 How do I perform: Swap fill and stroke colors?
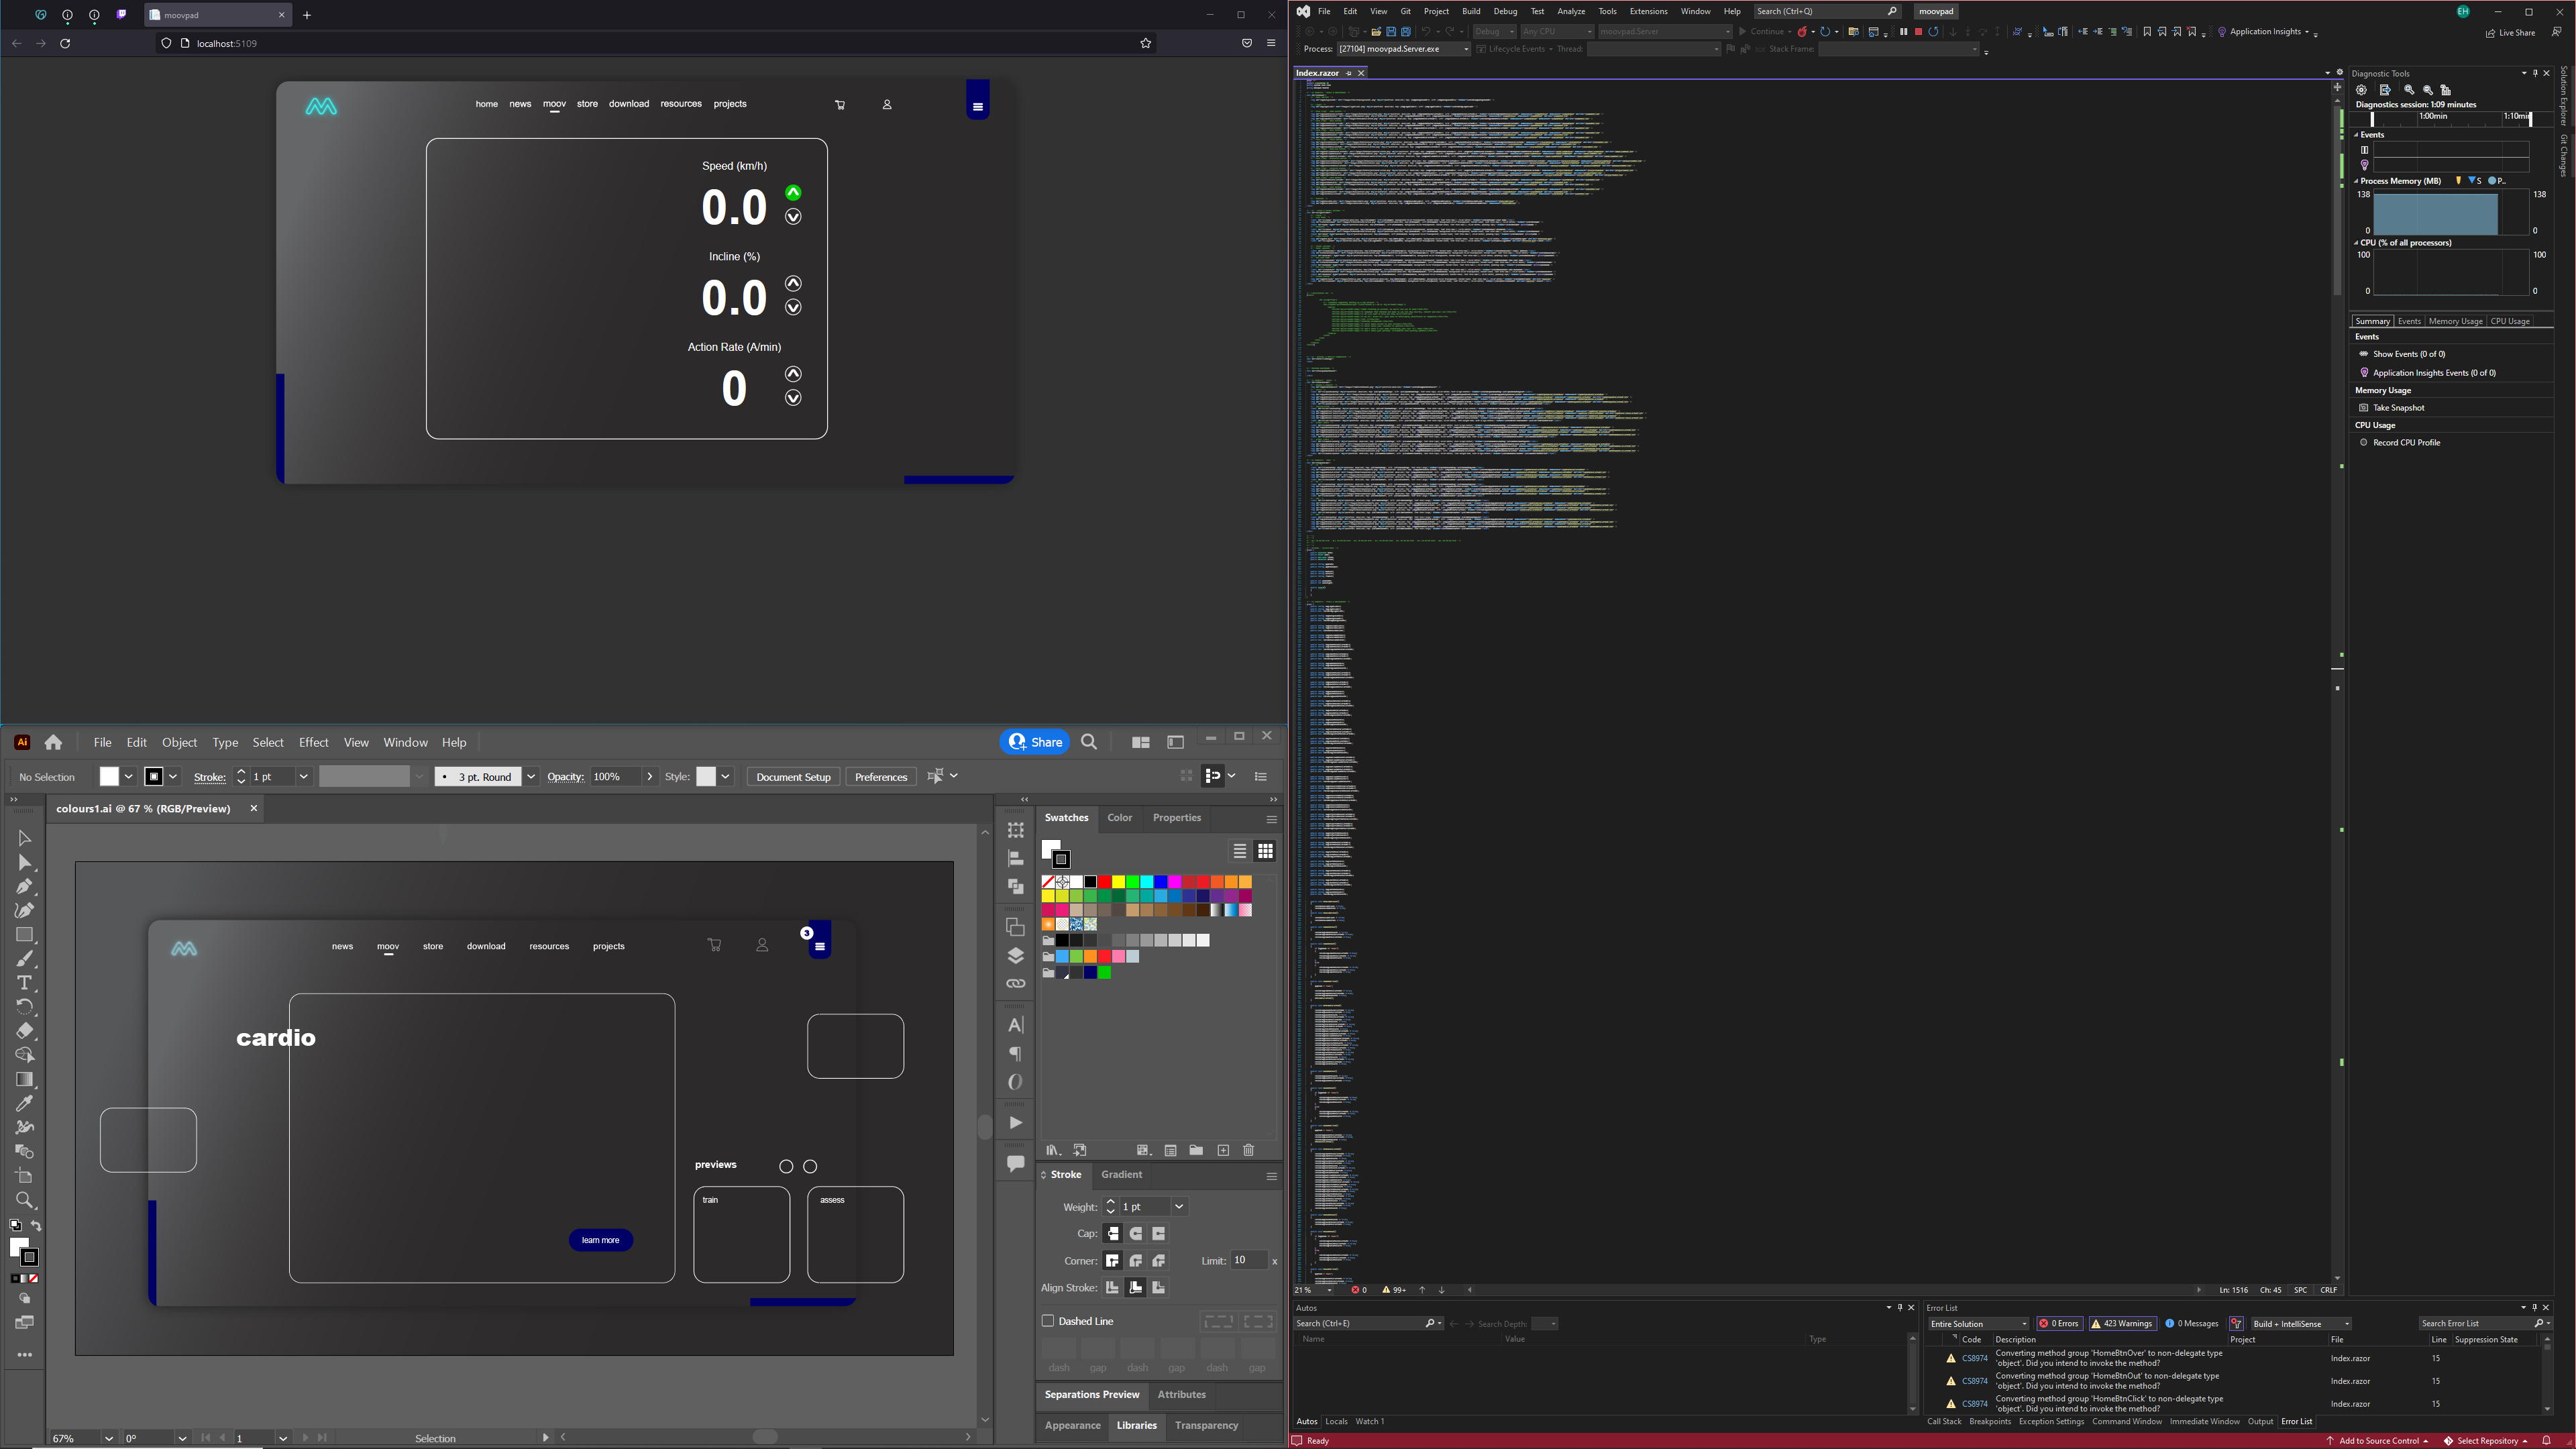[36, 1226]
